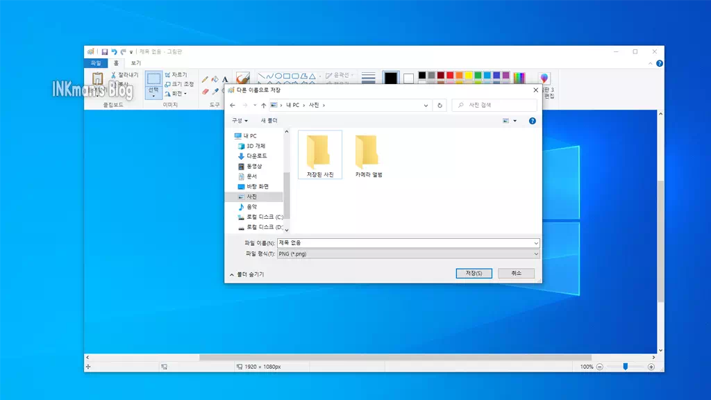Select the 저장된 사진 folder
The height and width of the screenshot is (400, 711).
click(320, 155)
